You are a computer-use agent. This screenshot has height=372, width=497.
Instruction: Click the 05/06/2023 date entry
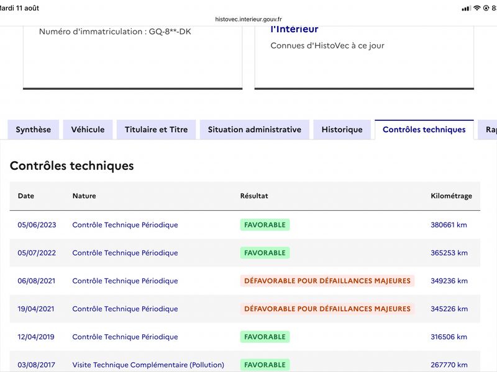click(x=37, y=225)
